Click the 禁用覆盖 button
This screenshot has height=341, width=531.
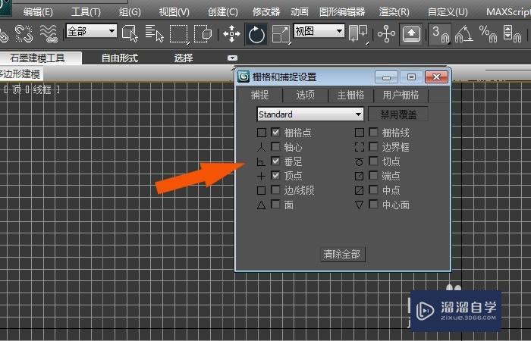pyautogui.click(x=398, y=114)
